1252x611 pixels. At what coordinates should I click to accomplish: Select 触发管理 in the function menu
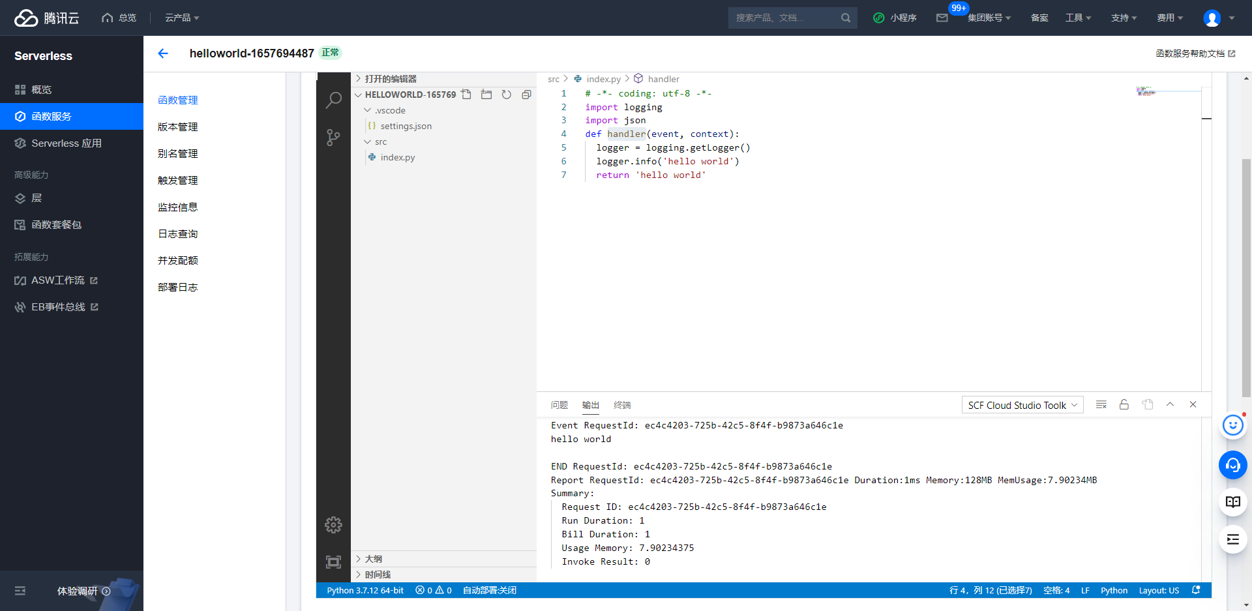(x=178, y=180)
